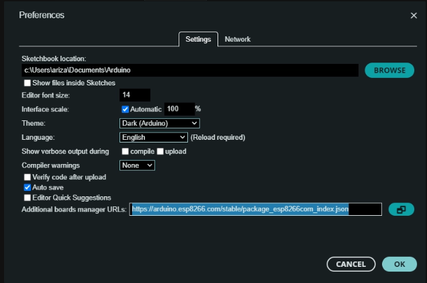Enable Editor Quick Suggestions

pyautogui.click(x=28, y=198)
